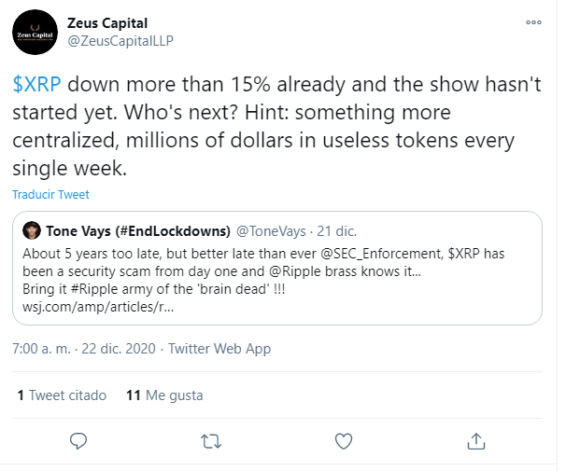Click the share upload icon
The width and height of the screenshot is (566, 471).
click(x=475, y=439)
